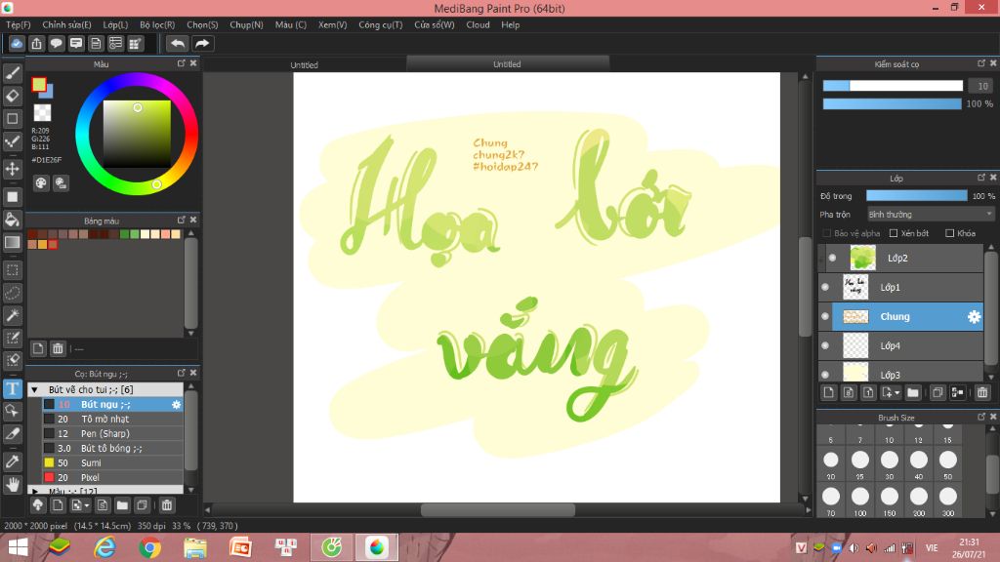This screenshot has height=562, width=1000.
Task: Open the Chỉnh sửa(E) menu
Action: coord(67,24)
